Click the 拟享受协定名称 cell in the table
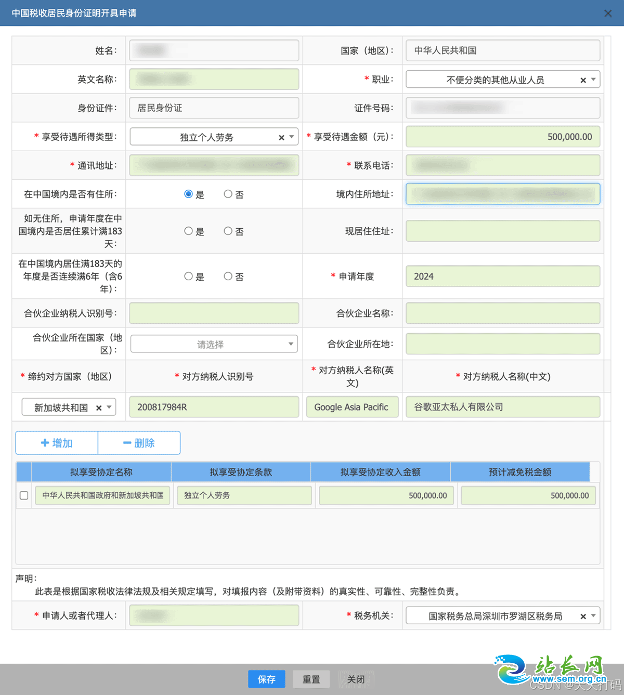Screen dimensions: 624x695 102,495
